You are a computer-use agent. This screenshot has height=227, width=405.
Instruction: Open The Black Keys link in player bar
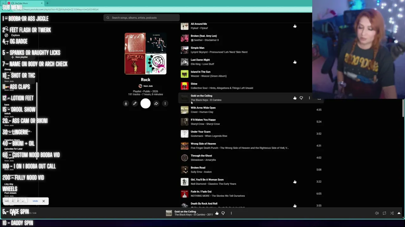pos(183,215)
